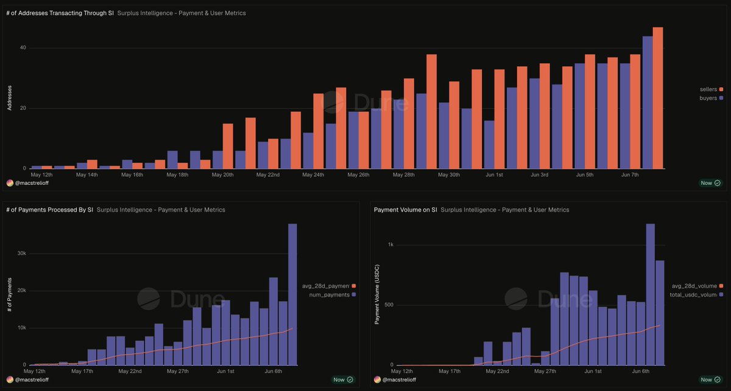
Task: Click the 'Jun 3rd' label on the Addresses chart axis
Action: 540,175
